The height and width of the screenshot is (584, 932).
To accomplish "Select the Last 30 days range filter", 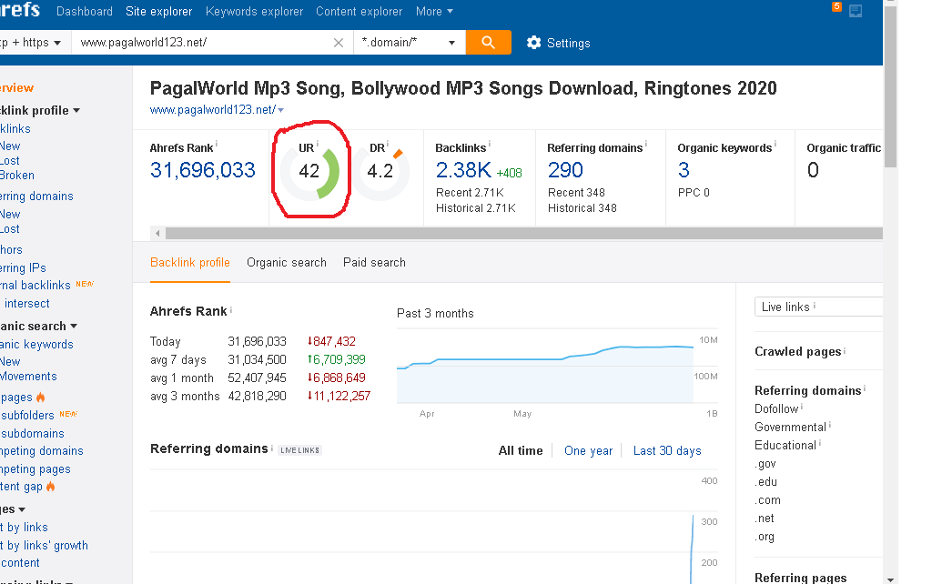I will click(x=667, y=450).
